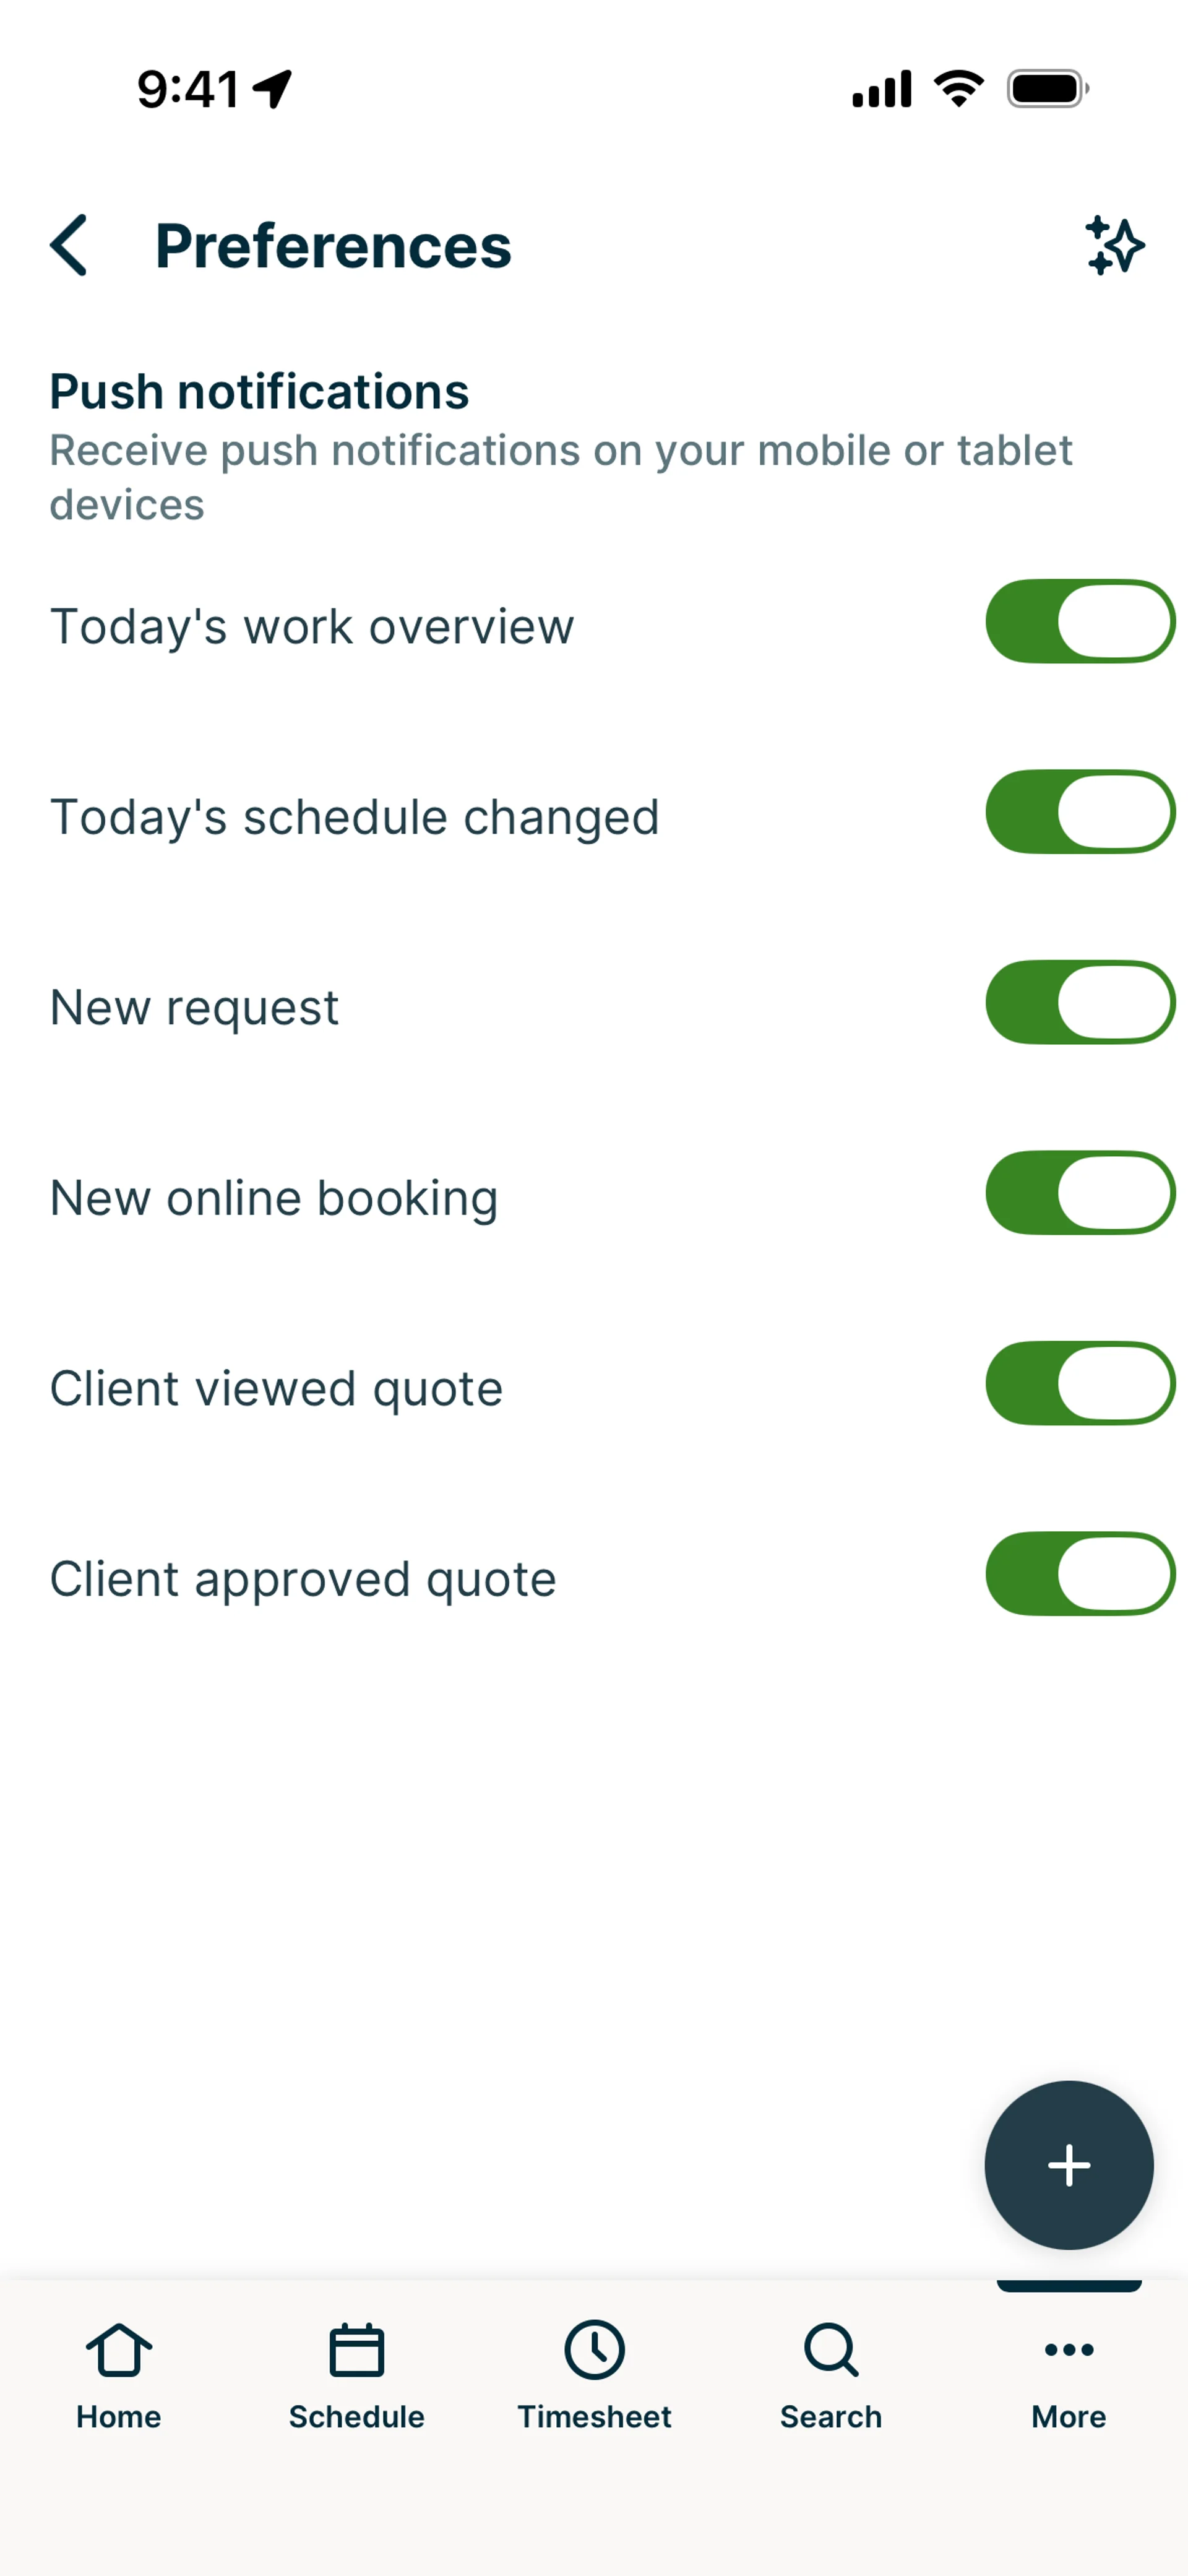Viewport: 1188px width, 2576px height.
Task: Switch off New online booking alerts
Action: (x=1080, y=1193)
